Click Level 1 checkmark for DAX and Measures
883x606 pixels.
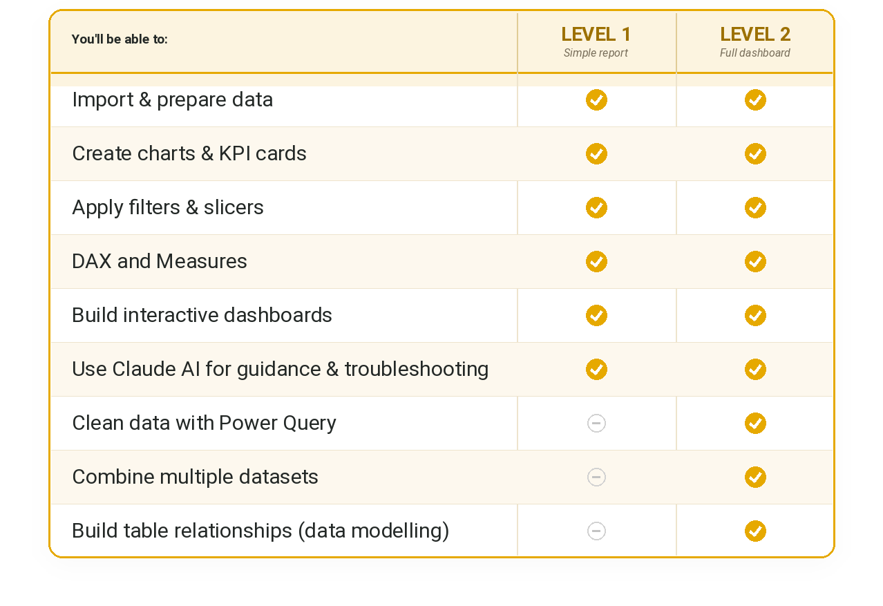[596, 261]
